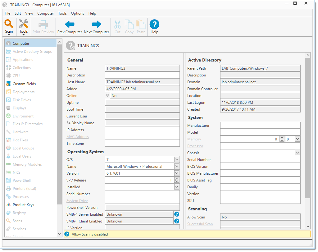
Task: Click the Scan magnifier toolbar icon
Action: pyautogui.click(x=9, y=24)
